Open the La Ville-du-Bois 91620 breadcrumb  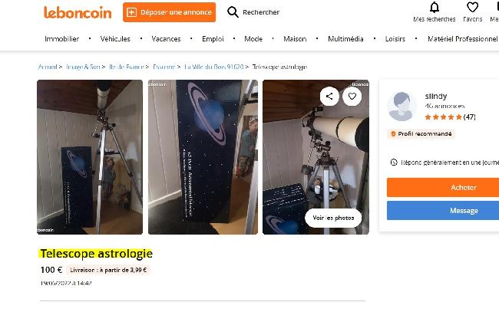click(213, 67)
